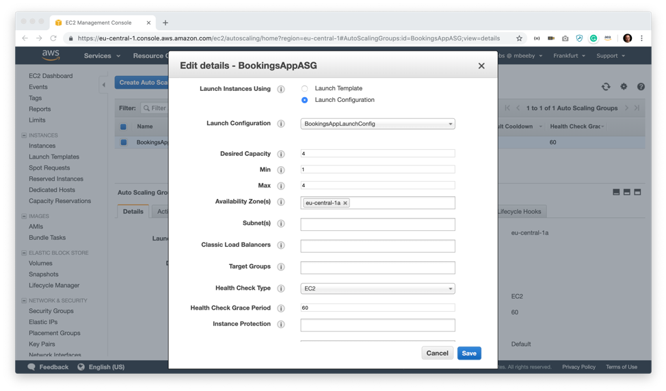666x391 pixels.
Task: Open the Support dropdown
Action: point(611,55)
